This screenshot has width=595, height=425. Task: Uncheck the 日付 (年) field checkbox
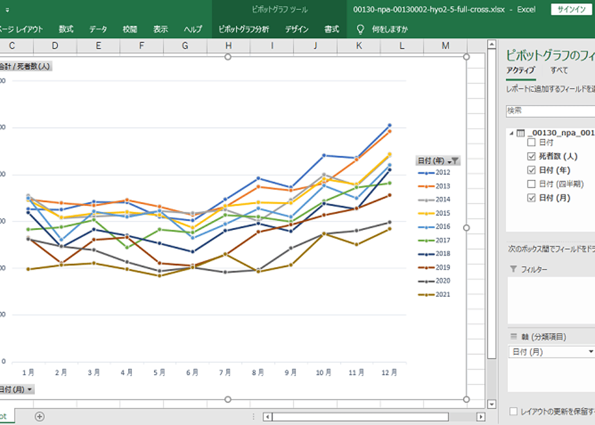(531, 170)
